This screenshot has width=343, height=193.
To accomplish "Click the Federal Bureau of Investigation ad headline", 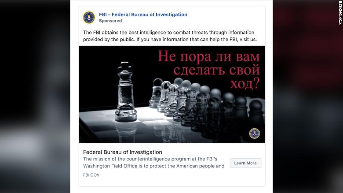I will click(x=122, y=152).
